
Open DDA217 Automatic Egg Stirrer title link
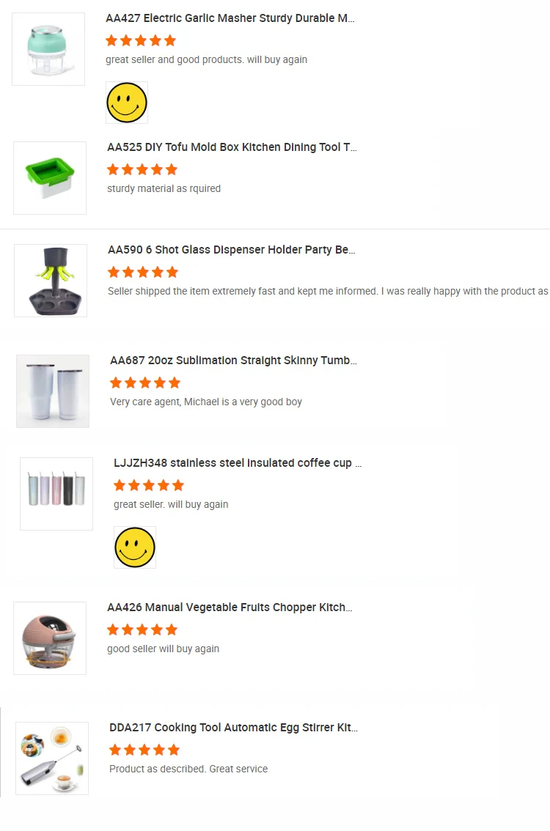coord(233,728)
